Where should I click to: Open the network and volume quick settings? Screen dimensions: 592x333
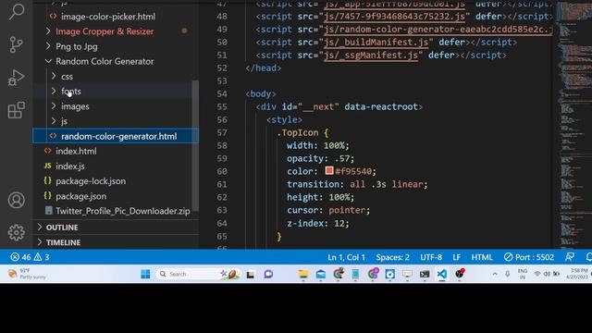(x=547, y=274)
